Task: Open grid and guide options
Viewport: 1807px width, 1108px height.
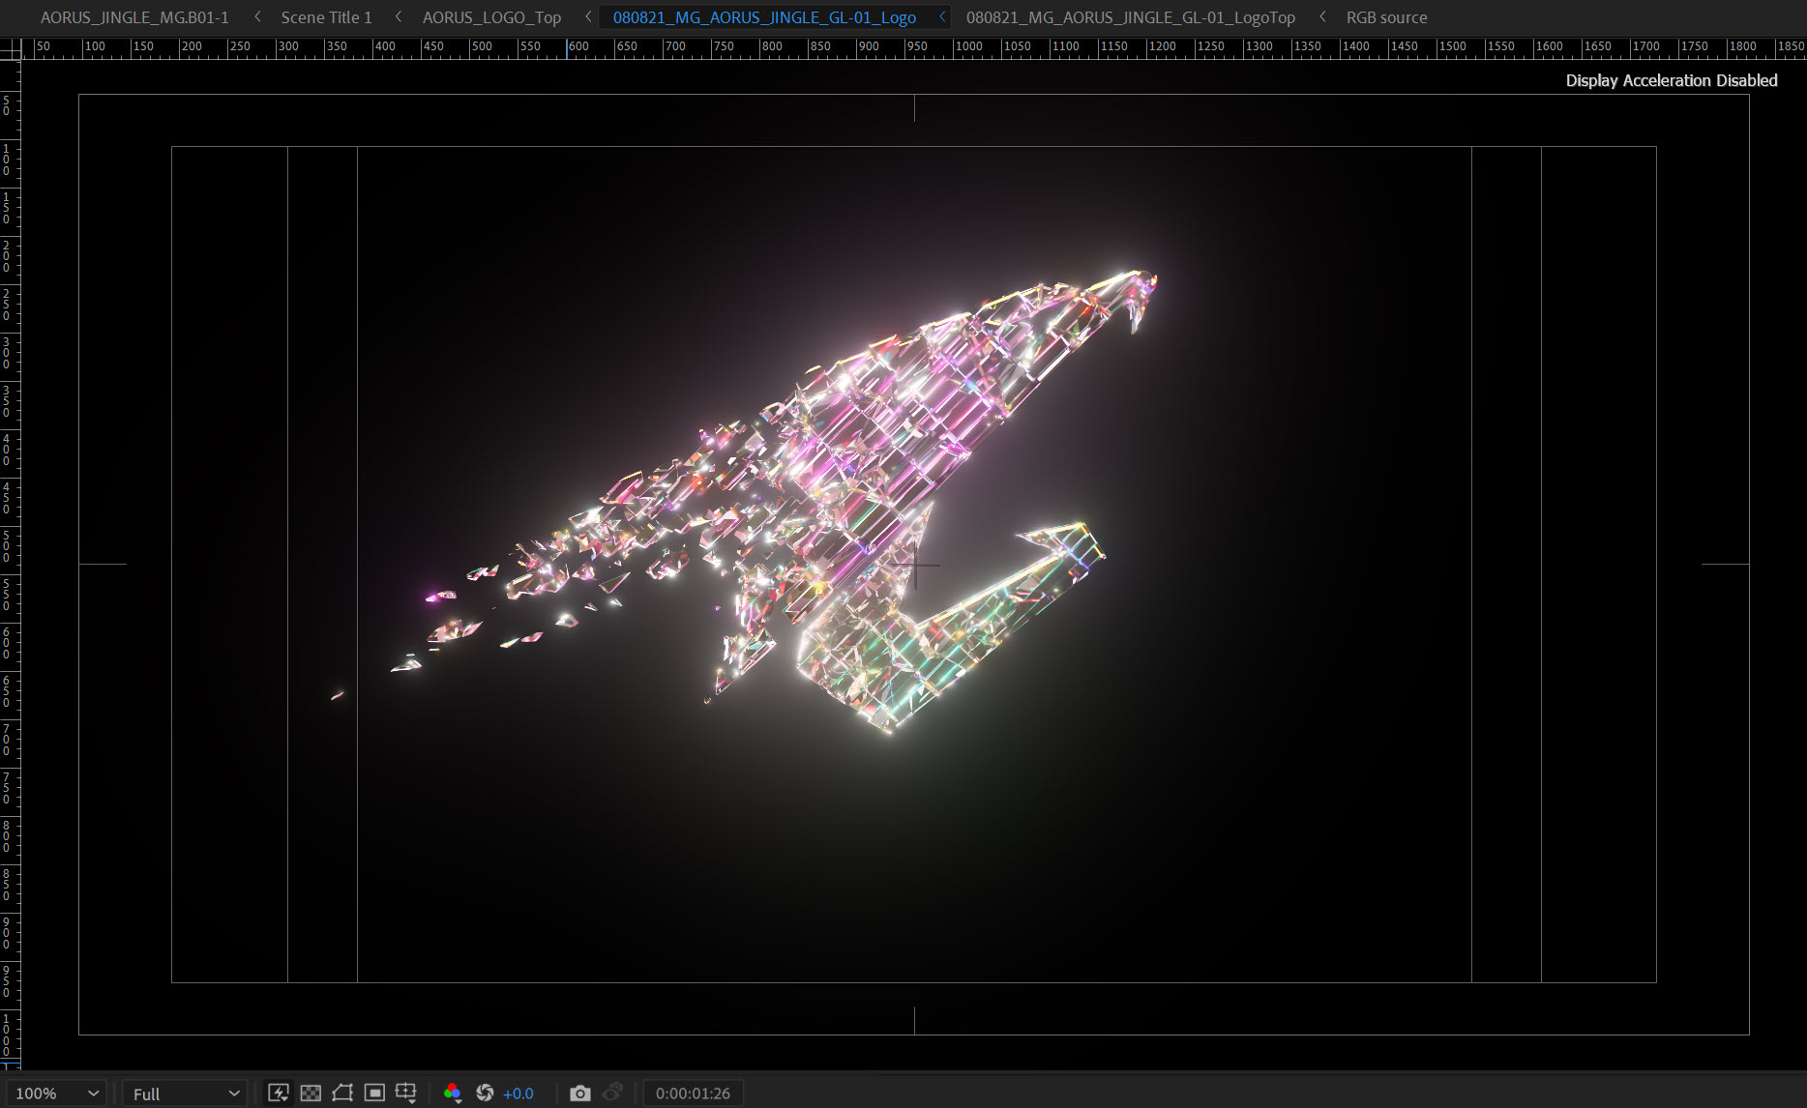Action: 406,1093
